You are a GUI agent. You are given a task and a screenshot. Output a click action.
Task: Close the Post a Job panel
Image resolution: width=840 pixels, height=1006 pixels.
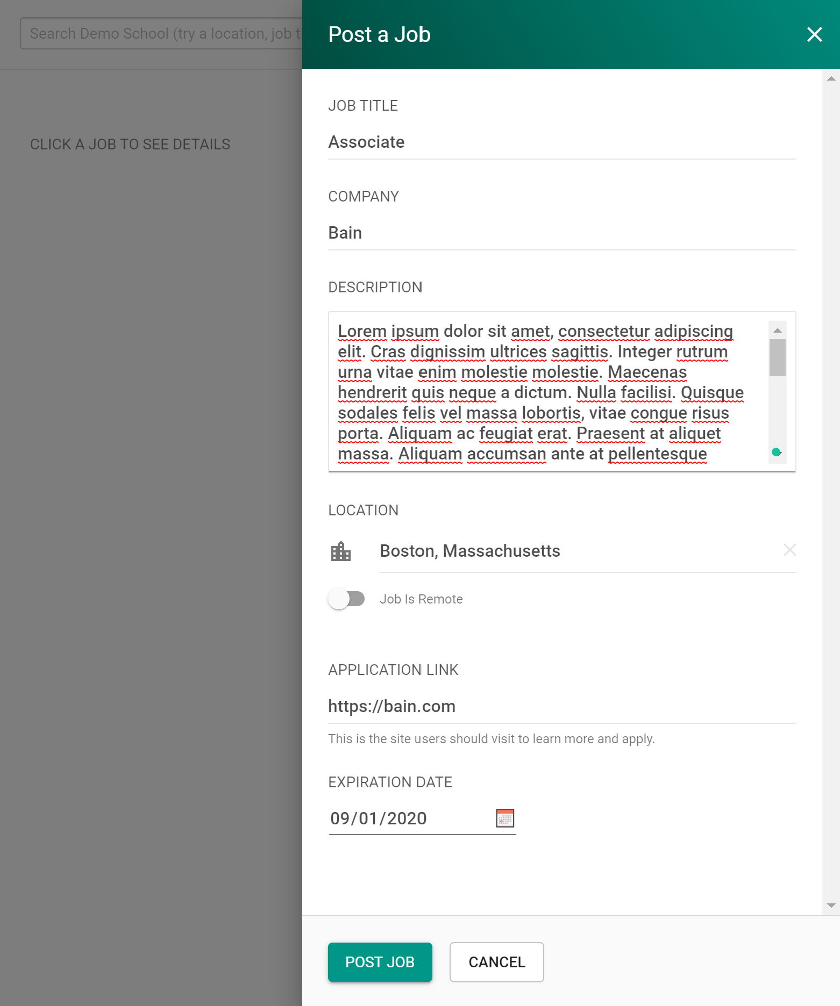pos(814,34)
